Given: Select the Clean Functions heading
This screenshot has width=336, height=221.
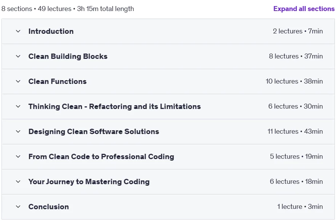Looking at the screenshot, I should (x=58, y=81).
